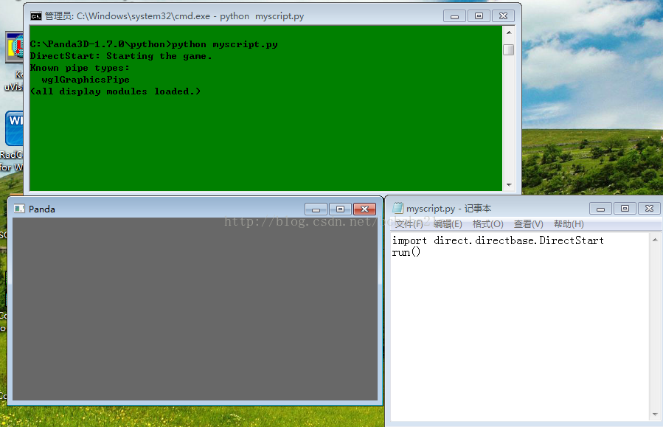Click the 'run()' line in Notepad
The height and width of the screenshot is (427, 663).
point(406,252)
